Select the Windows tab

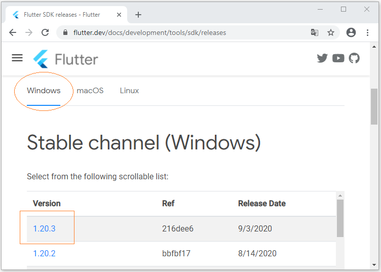click(44, 91)
